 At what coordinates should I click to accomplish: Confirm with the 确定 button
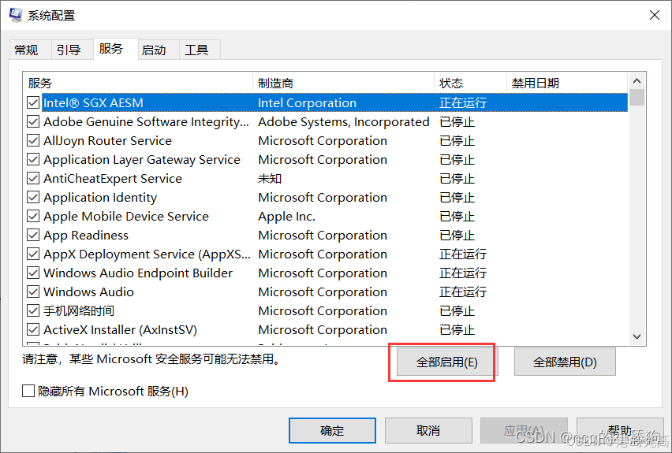click(332, 430)
